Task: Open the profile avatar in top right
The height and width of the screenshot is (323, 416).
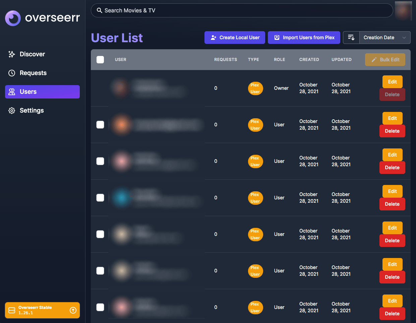Action: (403, 11)
